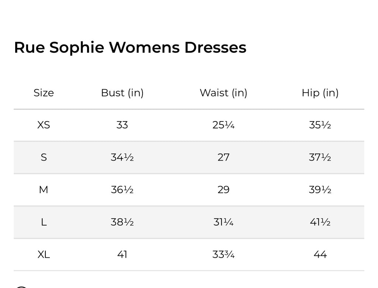Select the Hip (in) column header
Screen dimensions: 378x288
(320, 93)
